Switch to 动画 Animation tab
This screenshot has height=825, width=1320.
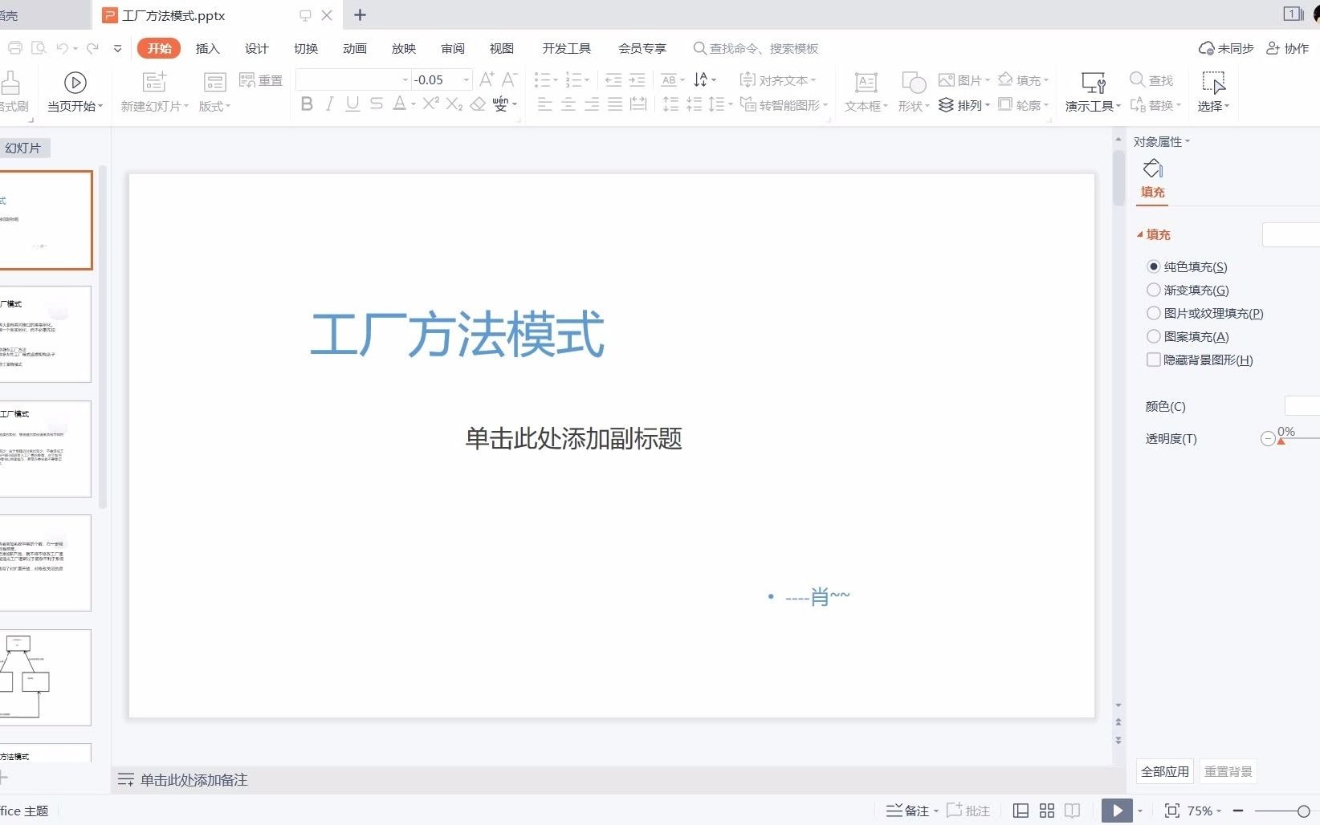tap(355, 48)
